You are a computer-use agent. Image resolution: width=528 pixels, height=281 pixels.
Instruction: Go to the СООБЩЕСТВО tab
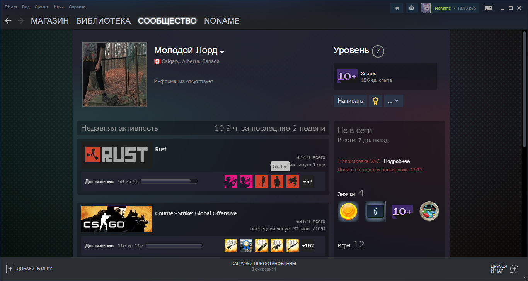pyautogui.click(x=167, y=21)
